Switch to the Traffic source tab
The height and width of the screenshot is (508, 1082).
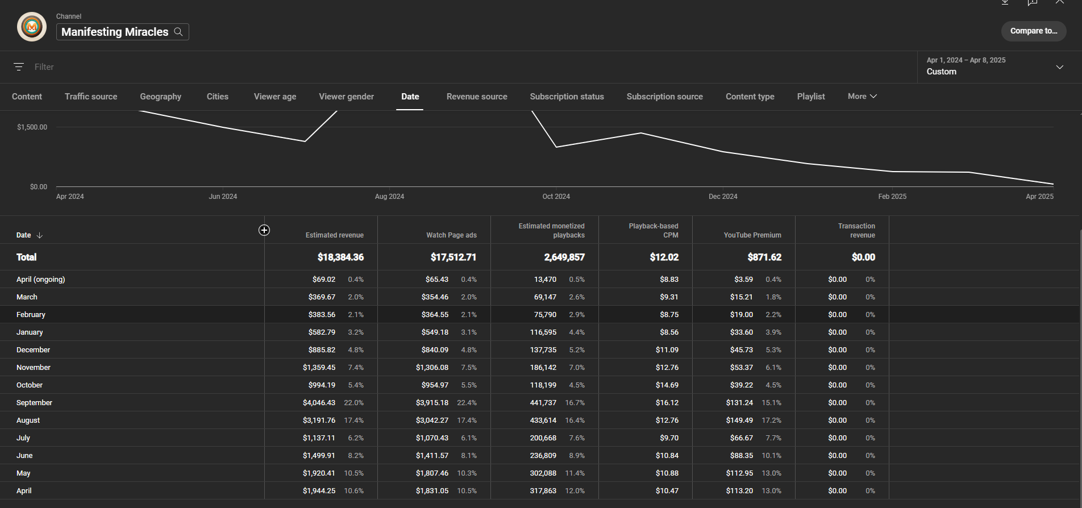coord(91,97)
